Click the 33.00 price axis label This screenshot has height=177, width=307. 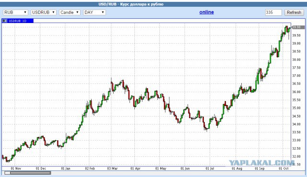tap(296, 140)
